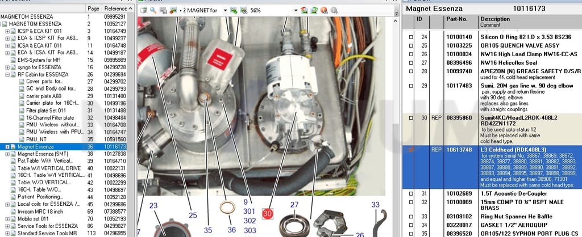
Task: Expand the ICSP & ECA KIT 011 node
Action: (7, 31)
